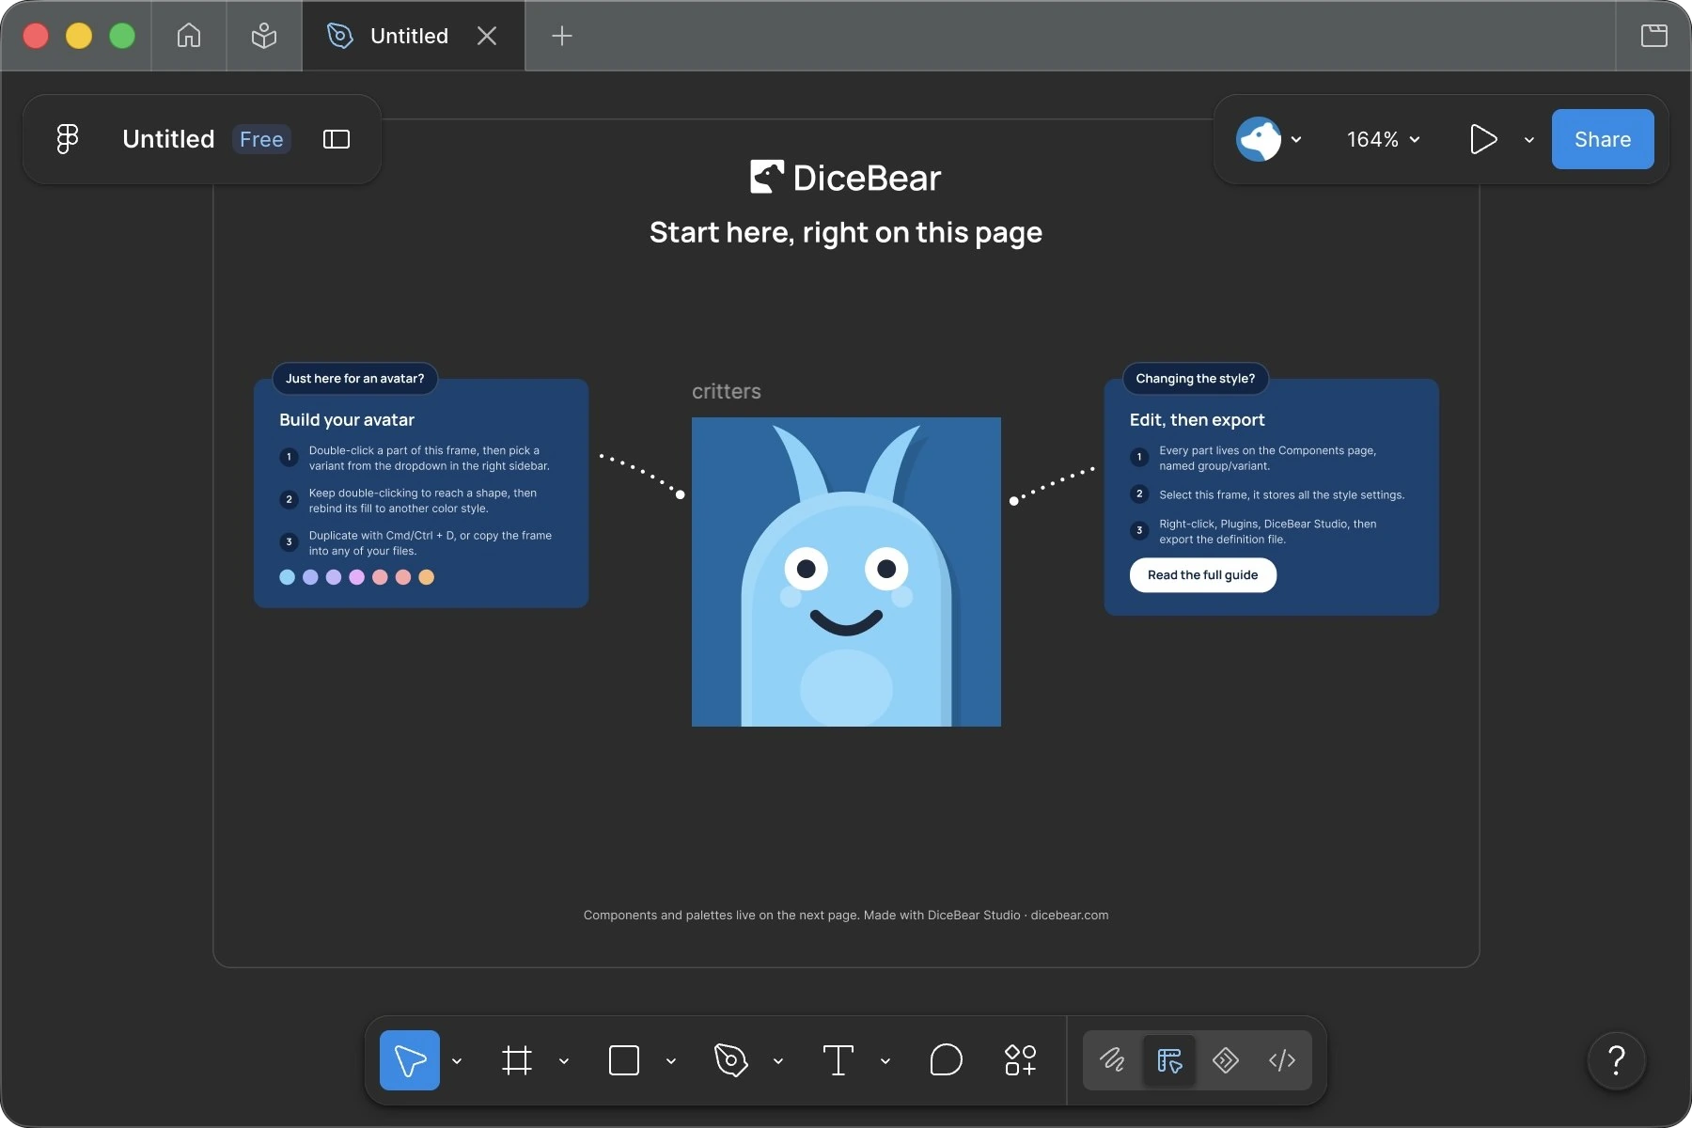Viewport: 1692px width, 1128px height.
Task: Toggle the sidebar panel icon
Action: 337,139
